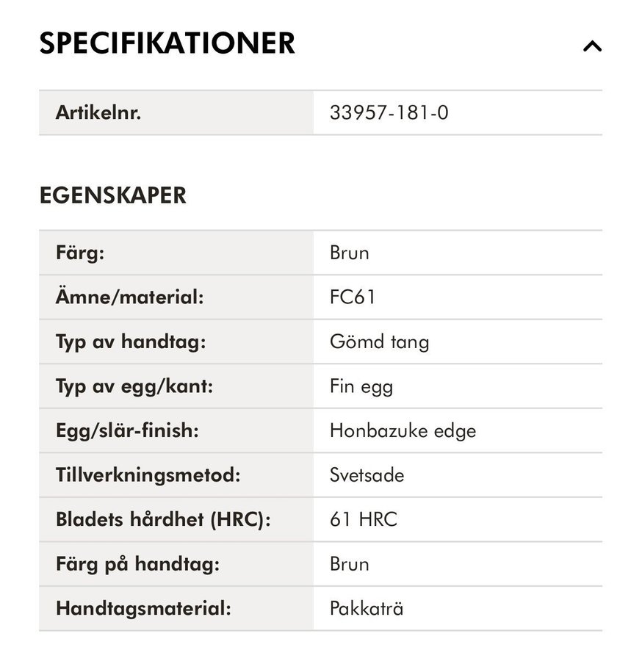Select the Svetsade value
This screenshot has height=661, width=642.
click(x=367, y=475)
